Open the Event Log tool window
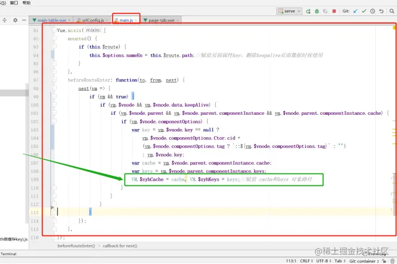 [375, 254]
